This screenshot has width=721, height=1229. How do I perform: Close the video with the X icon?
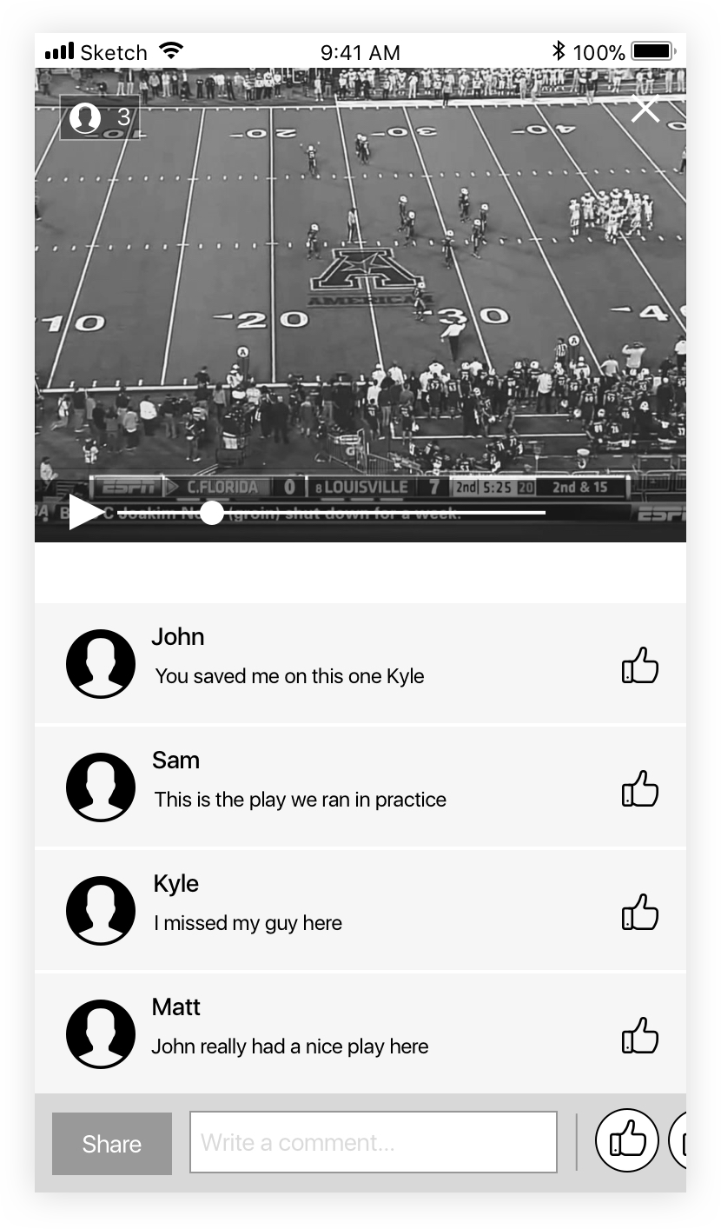[x=645, y=110]
